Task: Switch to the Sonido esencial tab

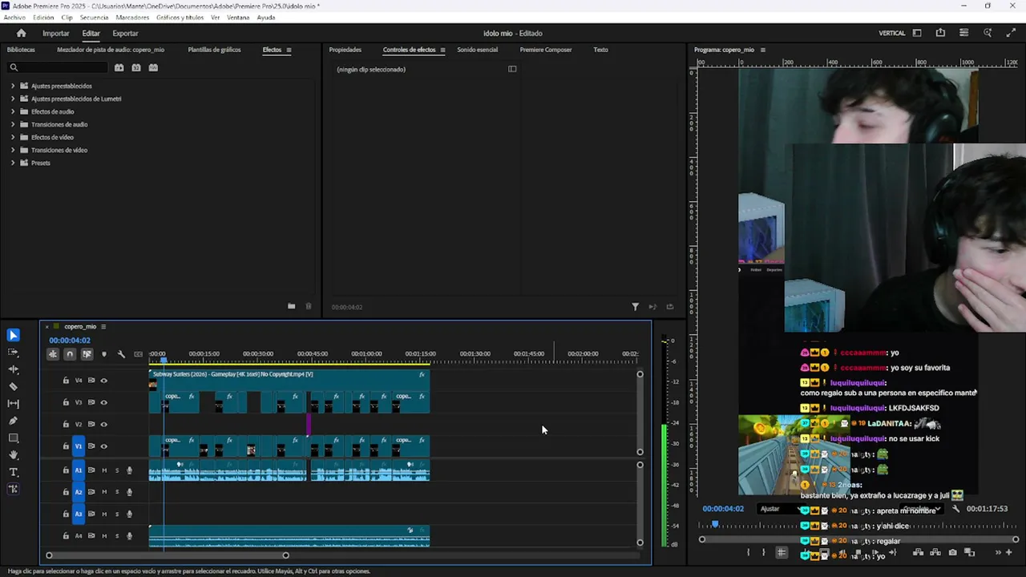Action: (478, 50)
